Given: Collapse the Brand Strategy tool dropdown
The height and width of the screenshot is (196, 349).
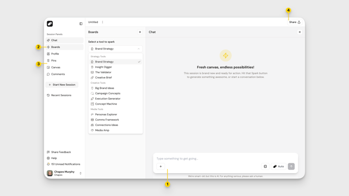Looking at the screenshot, I should [x=115, y=49].
